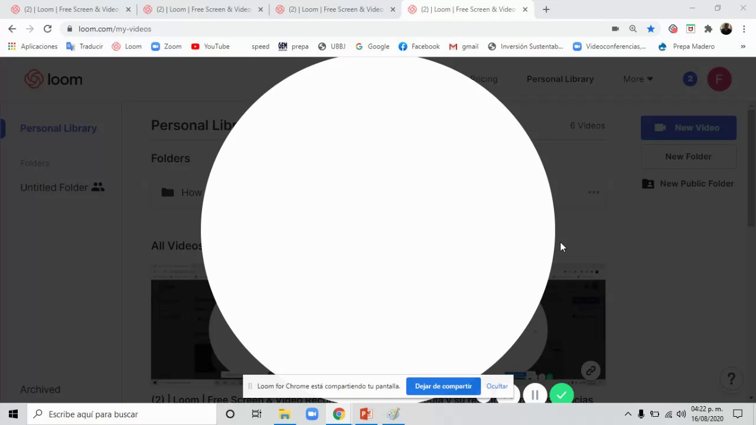The height and width of the screenshot is (425, 756).
Task: Click the New Video button
Action: point(689,127)
